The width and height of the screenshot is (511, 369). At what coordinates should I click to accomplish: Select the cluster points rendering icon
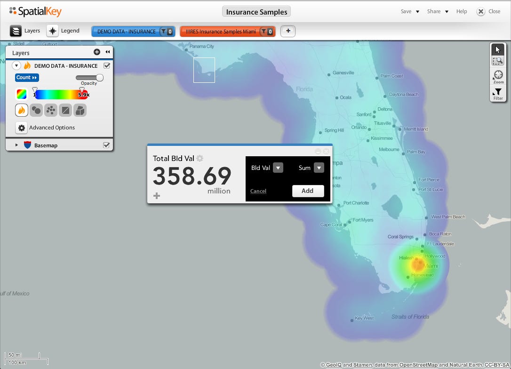click(x=51, y=110)
